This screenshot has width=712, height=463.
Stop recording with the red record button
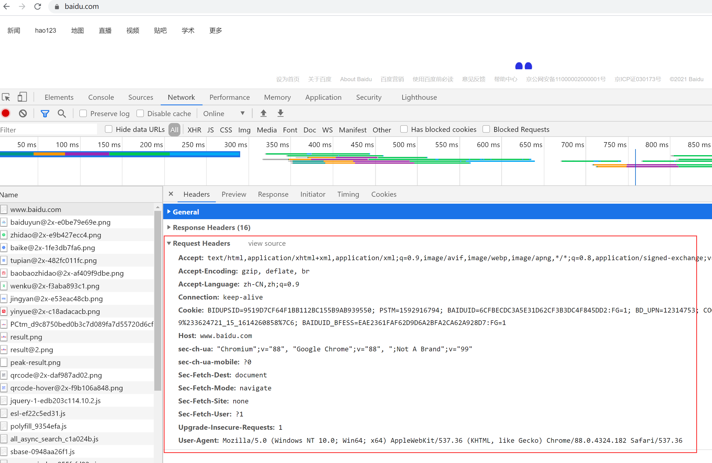6,113
